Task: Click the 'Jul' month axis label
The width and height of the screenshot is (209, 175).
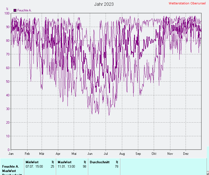Action: 106,154
